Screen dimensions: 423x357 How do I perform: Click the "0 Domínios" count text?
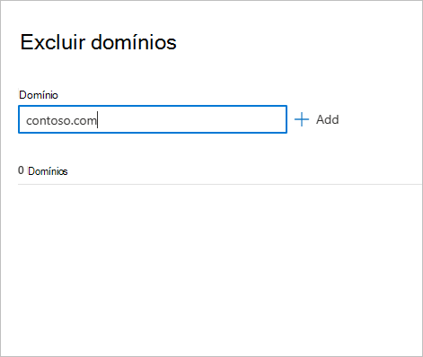coord(43,170)
